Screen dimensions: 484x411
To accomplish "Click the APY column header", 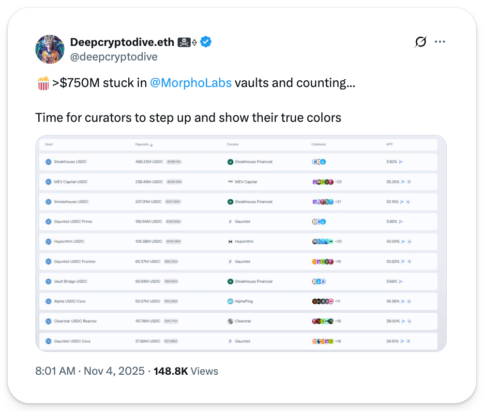I will tap(390, 145).
